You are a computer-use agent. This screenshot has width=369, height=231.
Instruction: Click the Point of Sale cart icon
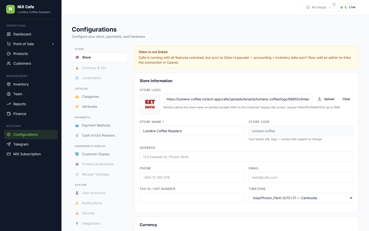point(9,44)
